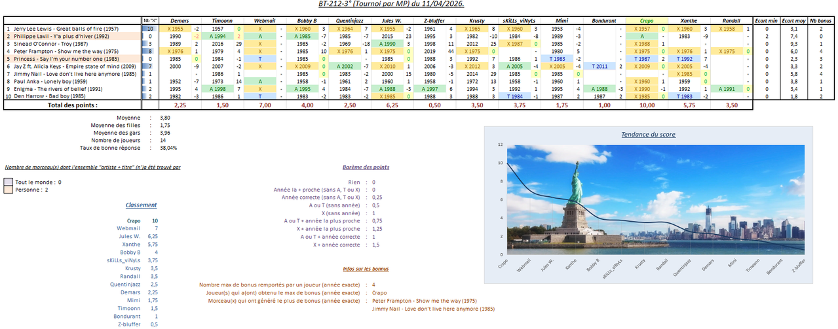Screen dimensions: 838x329
Task: Select the Quentinjazz label on chart x-axis
Action: click(683, 268)
